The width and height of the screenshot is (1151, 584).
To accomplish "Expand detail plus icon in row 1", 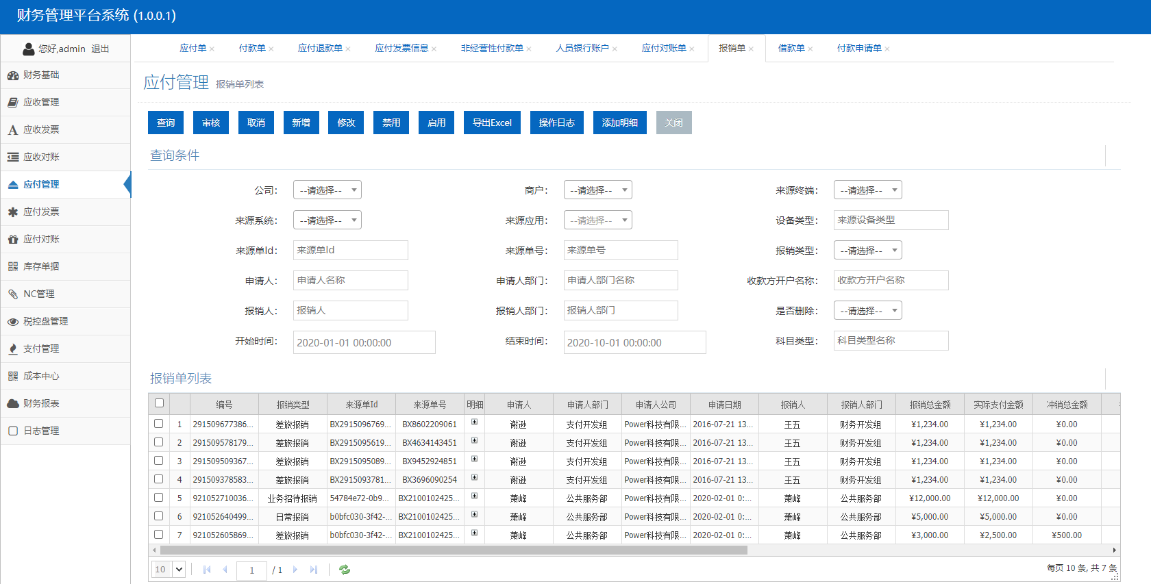I will pos(474,422).
